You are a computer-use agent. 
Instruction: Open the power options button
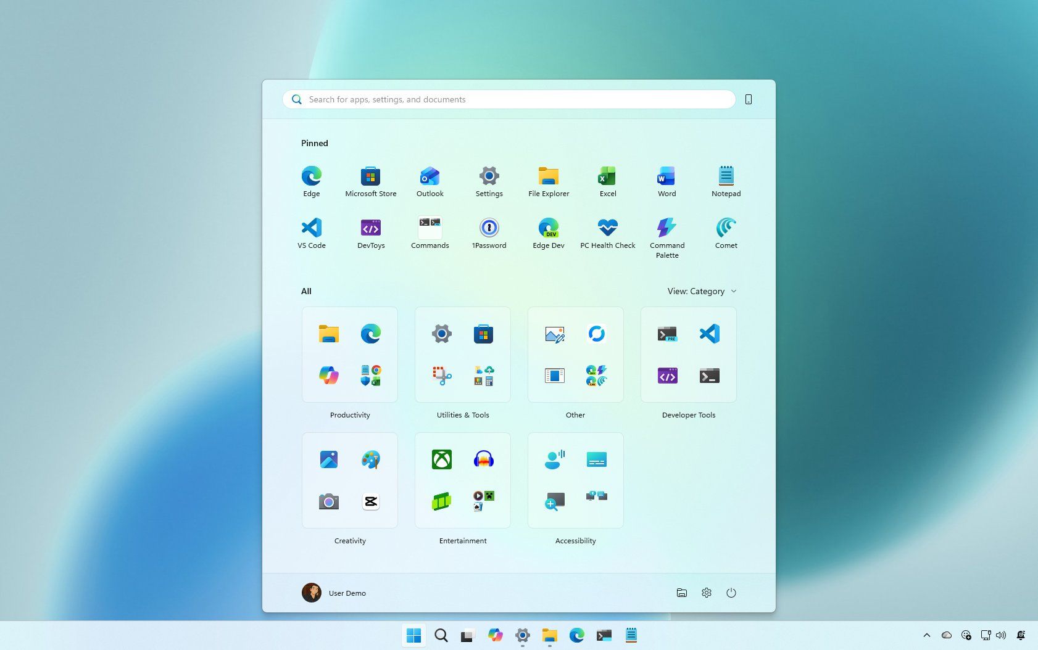click(x=731, y=593)
